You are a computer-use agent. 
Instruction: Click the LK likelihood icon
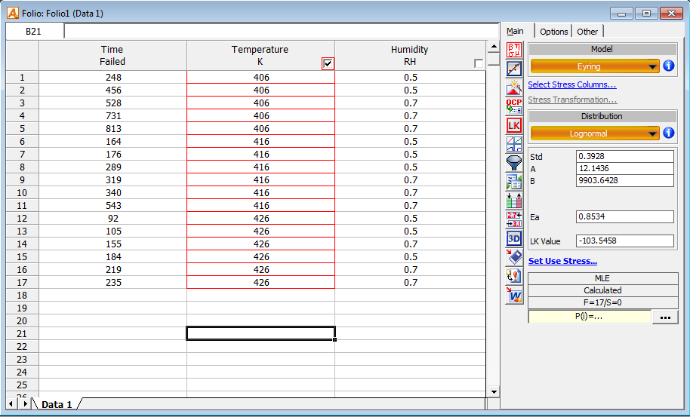coord(514,125)
